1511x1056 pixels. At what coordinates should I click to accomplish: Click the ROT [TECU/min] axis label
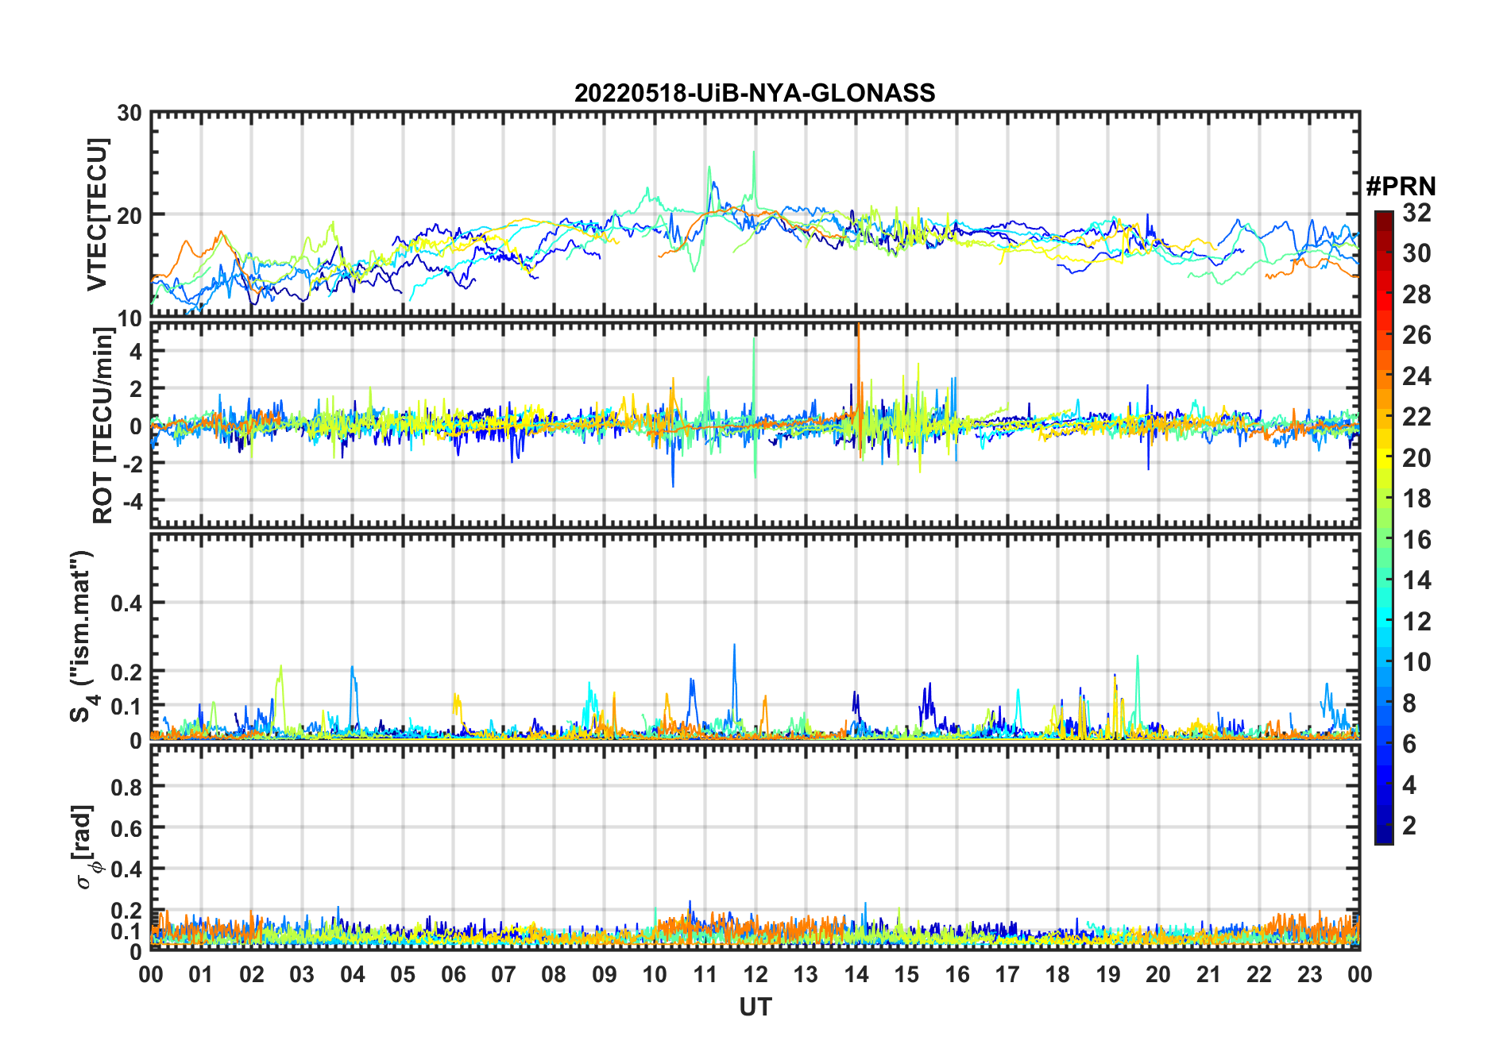[x=103, y=425]
